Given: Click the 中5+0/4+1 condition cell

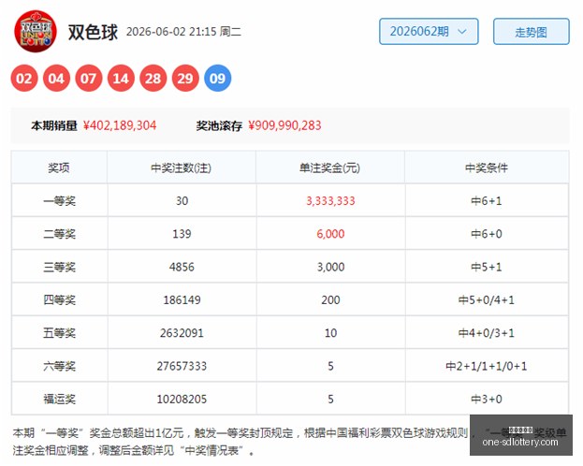Looking at the screenshot, I should tap(487, 300).
